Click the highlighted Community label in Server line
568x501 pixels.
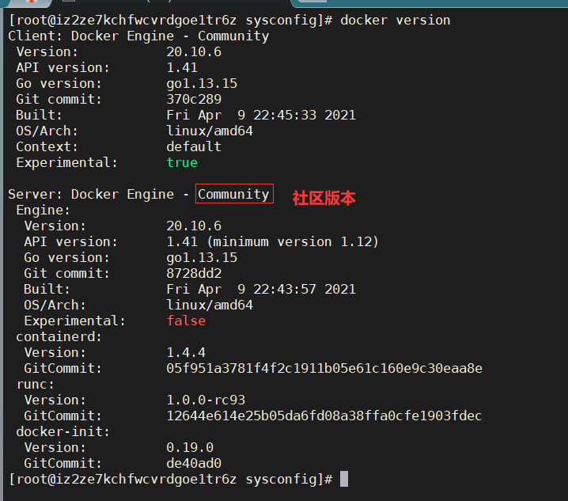234,194
